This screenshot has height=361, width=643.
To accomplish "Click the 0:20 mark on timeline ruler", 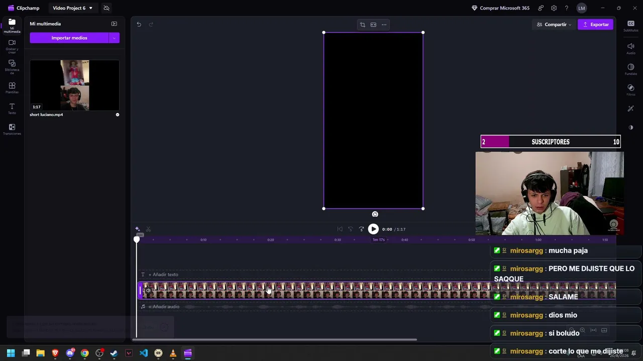I will pyautogui.click(x=271, y=240).
